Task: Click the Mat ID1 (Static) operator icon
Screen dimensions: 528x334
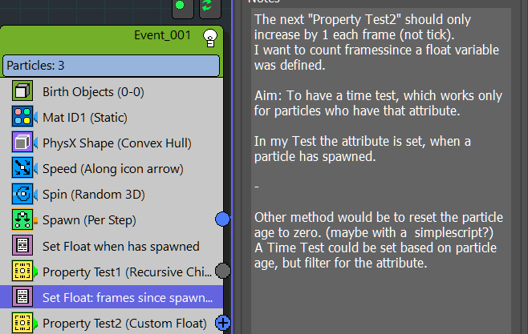Action: pyautogui.click(x=22, y=118)
